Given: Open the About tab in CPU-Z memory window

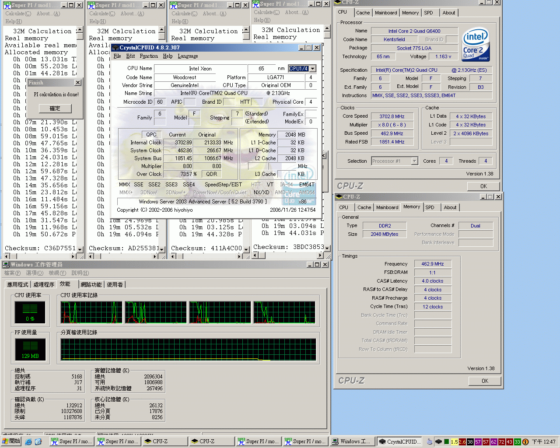Looking at the screenshot, I should [450, 207].
